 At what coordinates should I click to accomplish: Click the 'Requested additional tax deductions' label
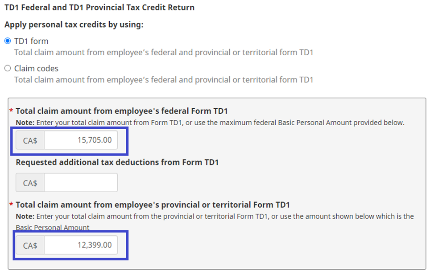click(x=117, y=162)
